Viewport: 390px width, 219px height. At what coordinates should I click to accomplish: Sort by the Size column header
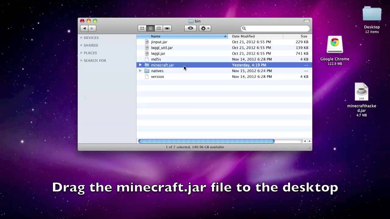pos(297,36)
